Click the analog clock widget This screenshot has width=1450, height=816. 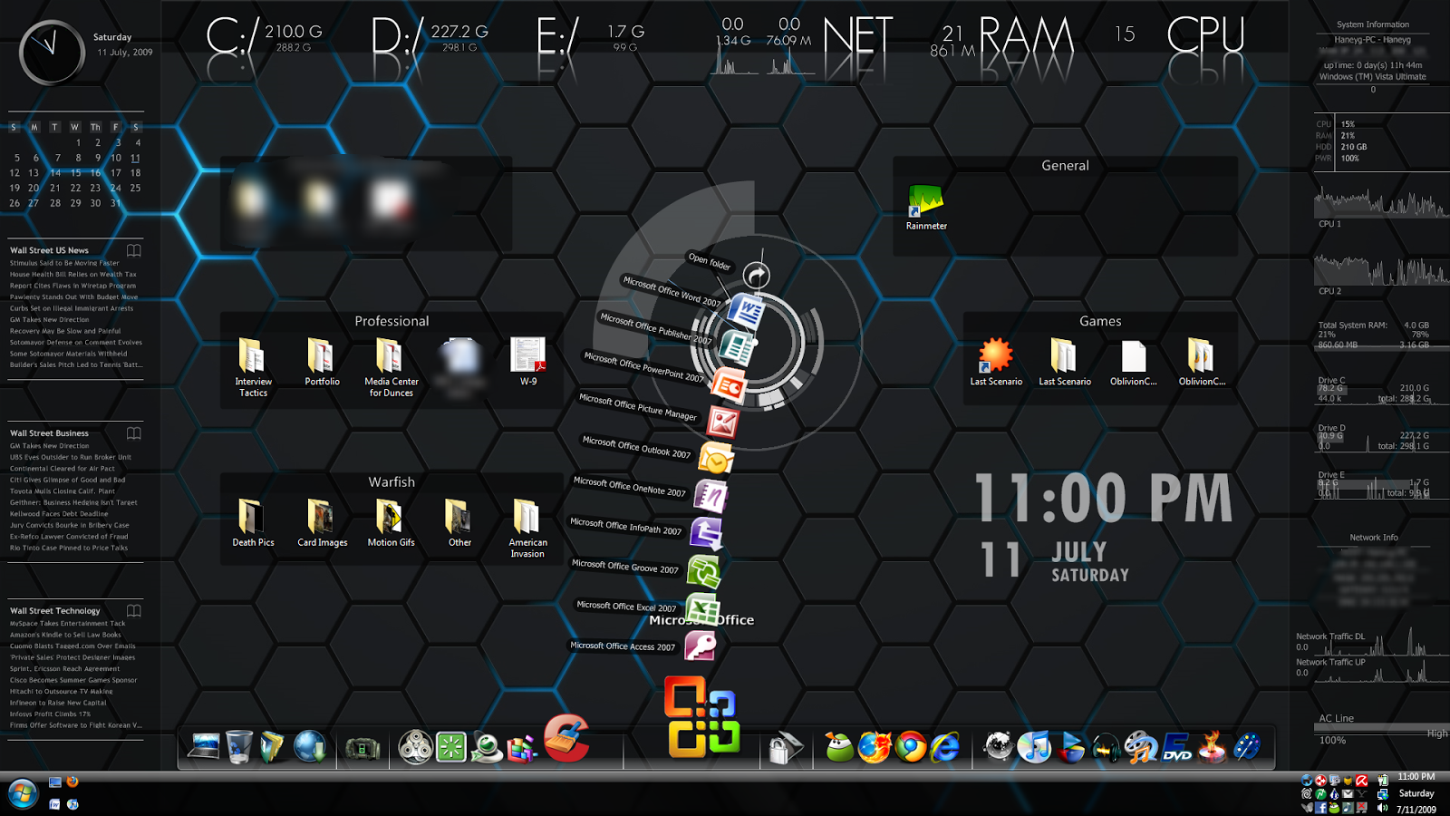[52, 53]
